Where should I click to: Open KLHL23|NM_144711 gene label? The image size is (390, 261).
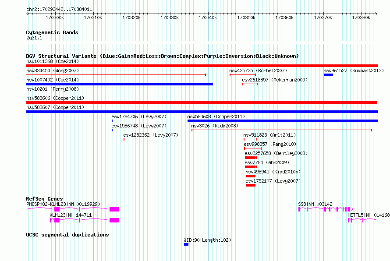point(71,215)
